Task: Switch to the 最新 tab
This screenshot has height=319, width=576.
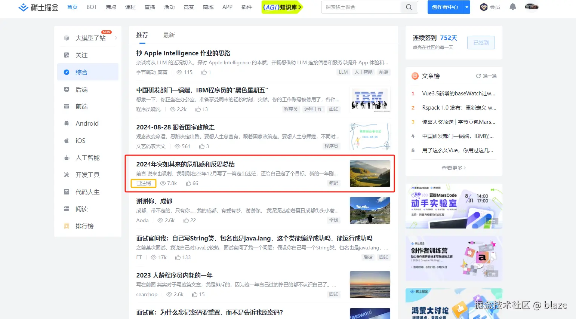Action: (x=169, y=34)
